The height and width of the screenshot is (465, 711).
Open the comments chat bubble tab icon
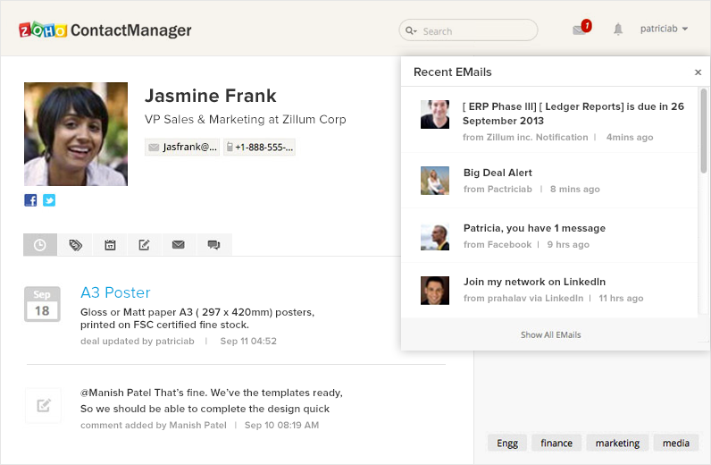(213, 245)
